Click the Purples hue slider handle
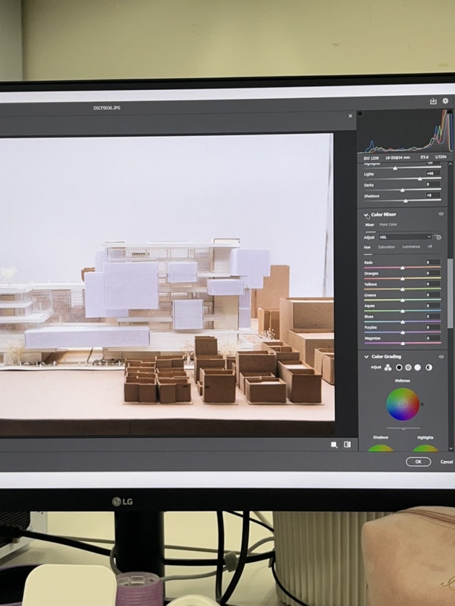 click(402, 333)
